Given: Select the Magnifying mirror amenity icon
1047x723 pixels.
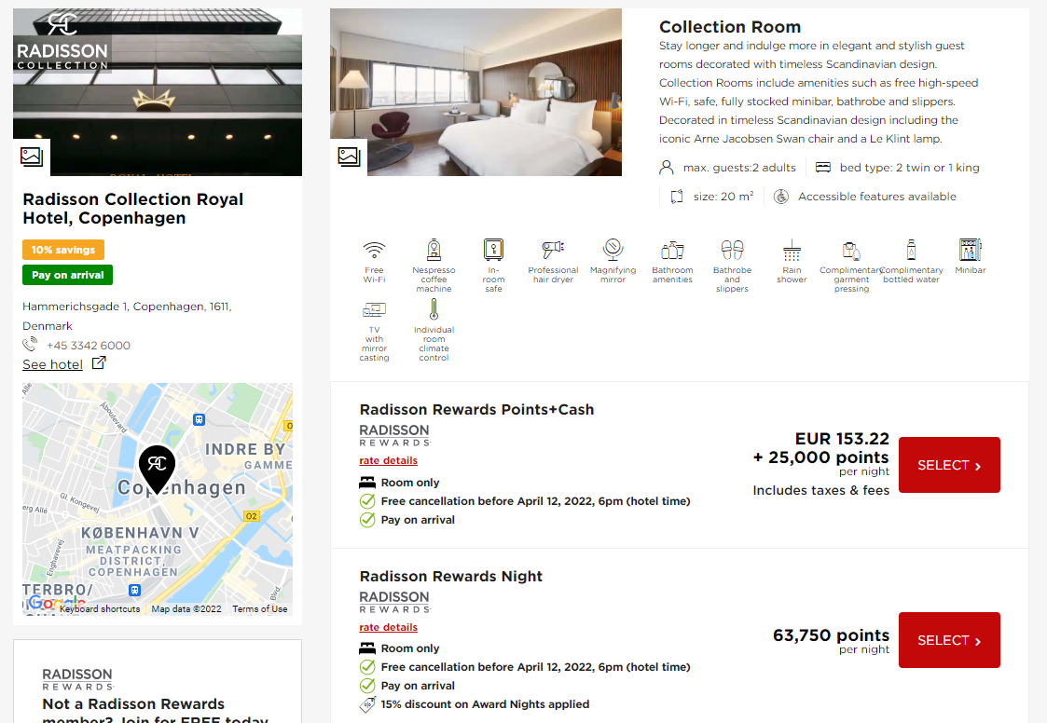Looking at the screenshot, I should click(x=613, y=252).
